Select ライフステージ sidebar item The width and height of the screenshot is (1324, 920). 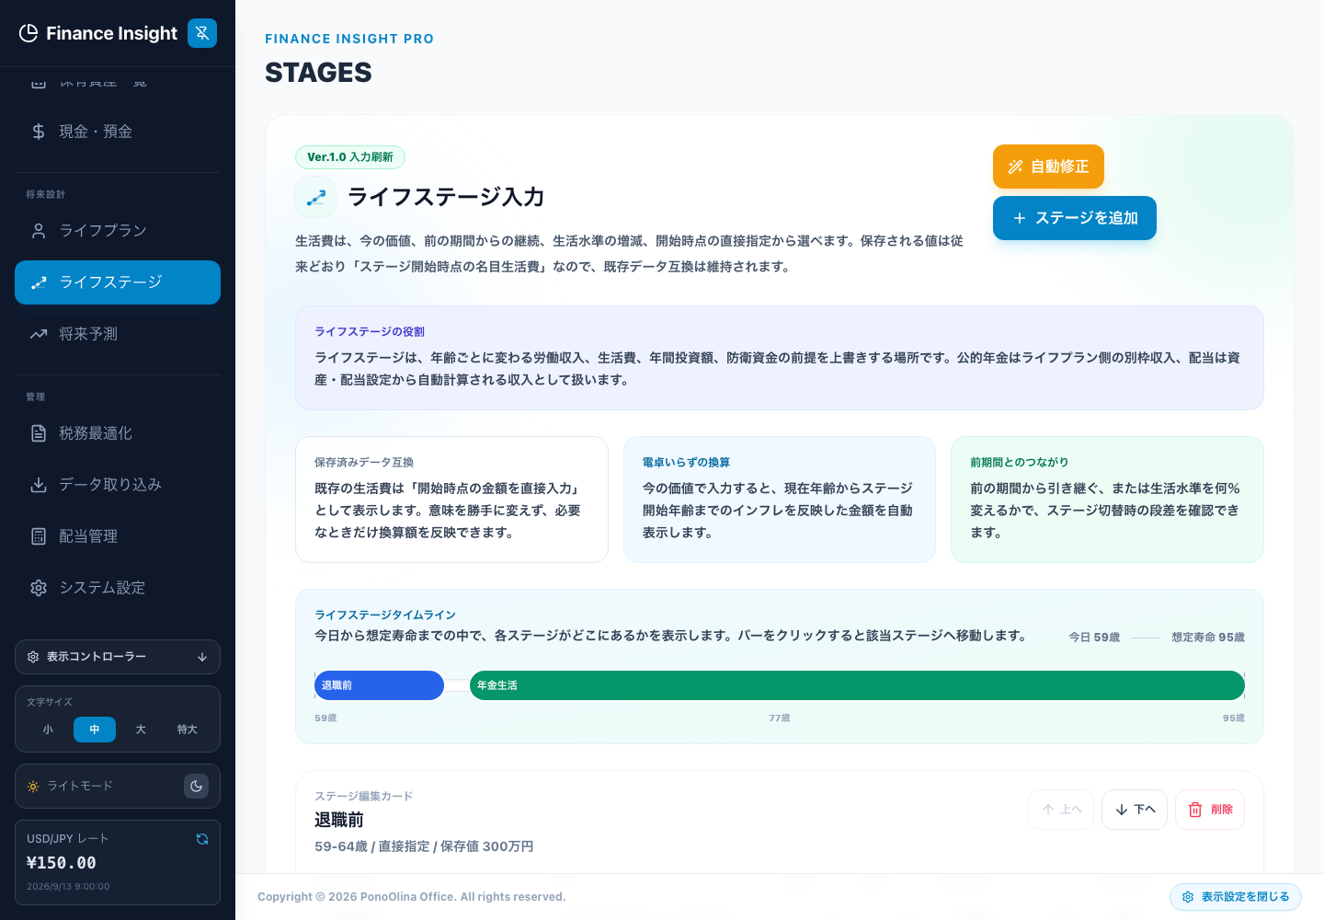tap(118, 282)
